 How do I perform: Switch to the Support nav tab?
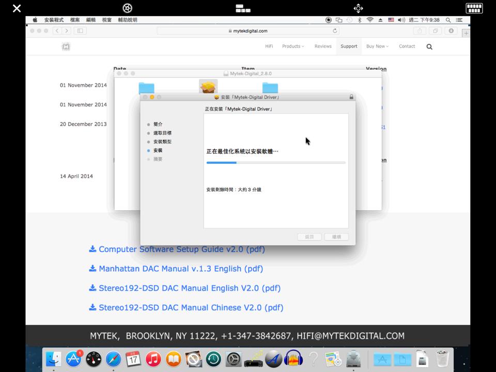349,46
